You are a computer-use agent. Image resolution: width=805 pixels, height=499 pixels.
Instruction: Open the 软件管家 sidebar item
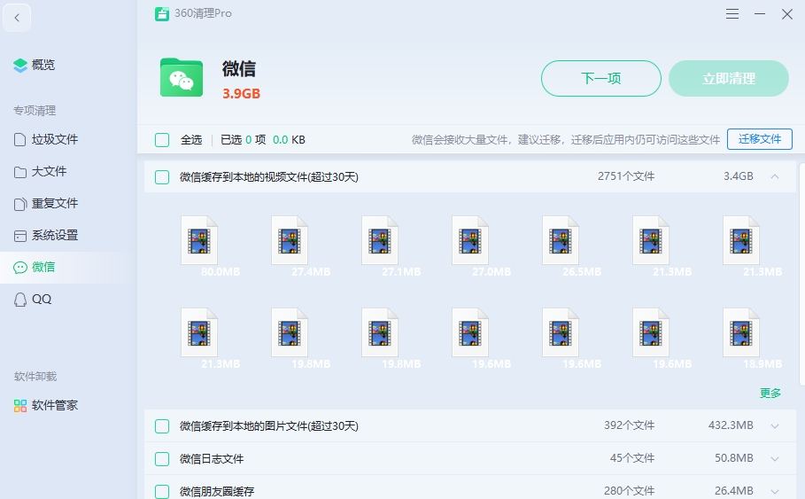[68, 406]
